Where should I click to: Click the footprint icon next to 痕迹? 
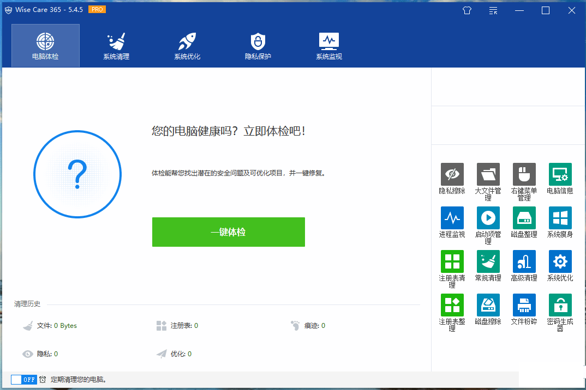point(295,325)
